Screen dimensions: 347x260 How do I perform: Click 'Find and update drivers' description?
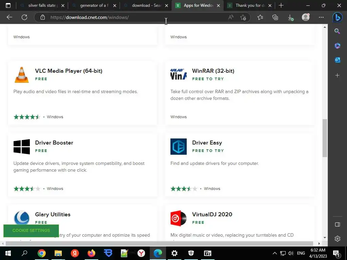click(215, 164)
